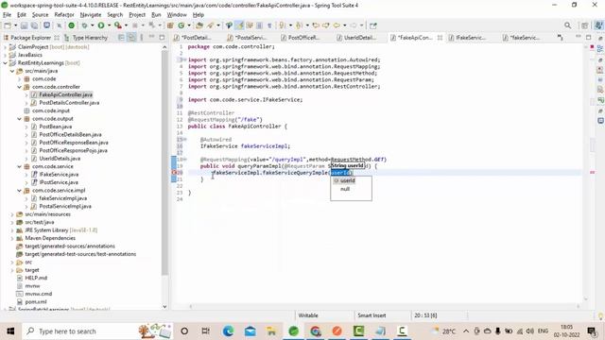Open the Project menu
Viewport: 605px width, 340px height.
coord(137,15)
